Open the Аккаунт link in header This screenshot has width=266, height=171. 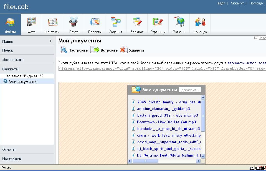(237, 3)
